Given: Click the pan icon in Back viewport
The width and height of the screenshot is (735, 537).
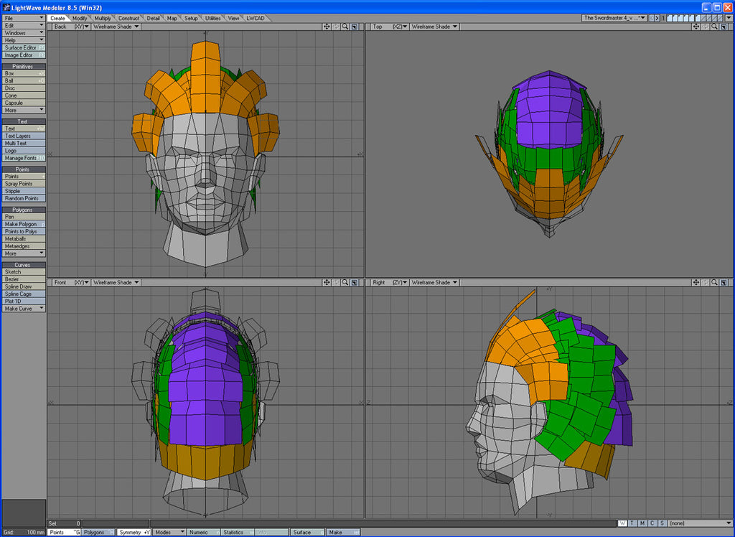Looking at the screenshot, I should coord(327,27).
